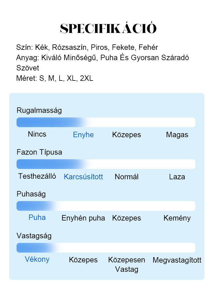Select the Megvastagított thickness label
214x297 pixels.
click(x=177, y=260)
